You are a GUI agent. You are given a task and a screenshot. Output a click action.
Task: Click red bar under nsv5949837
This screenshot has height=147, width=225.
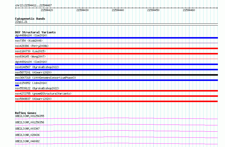point(116,101)
